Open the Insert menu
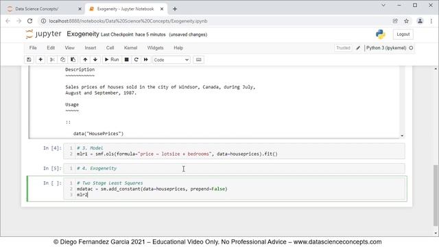This screenshot has width=439, height=247. click(x=91, y=48)
